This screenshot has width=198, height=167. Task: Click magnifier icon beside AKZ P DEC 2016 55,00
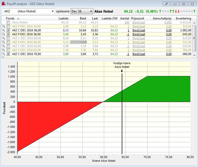click(x=3, y=27)
